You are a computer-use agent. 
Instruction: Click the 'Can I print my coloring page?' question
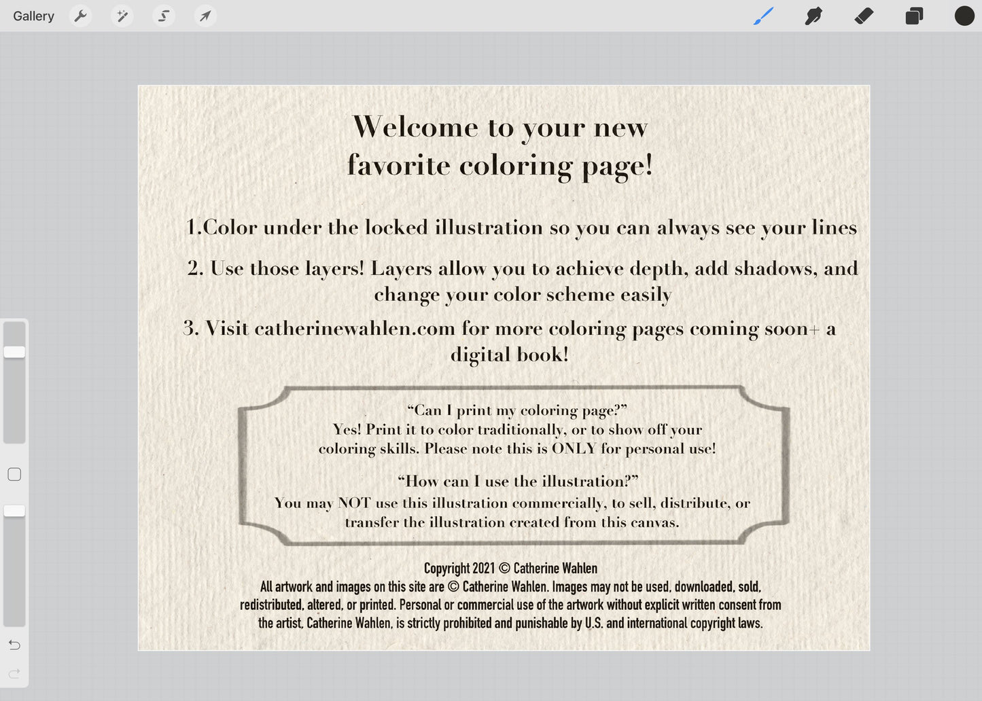coord(516,410)
